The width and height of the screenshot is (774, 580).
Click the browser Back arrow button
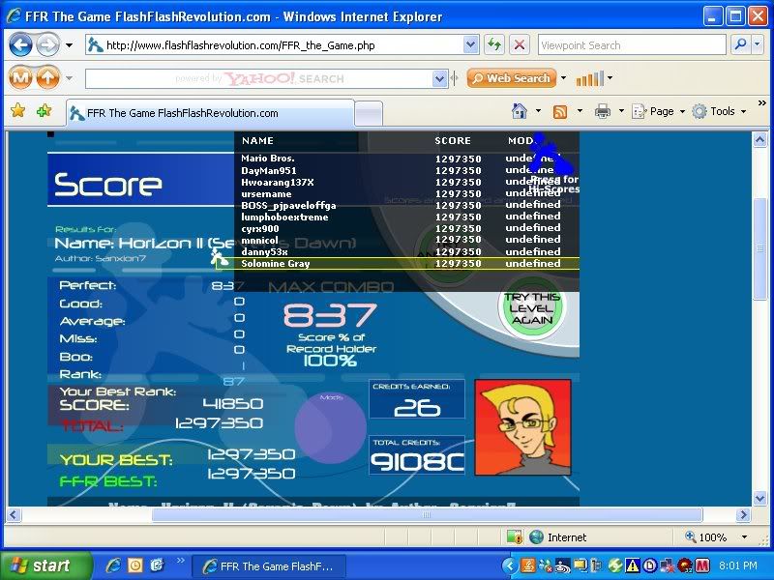coord(20,45)
